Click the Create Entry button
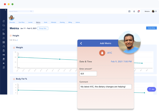This screenshot has width=159, height=111. pos(151,28)
